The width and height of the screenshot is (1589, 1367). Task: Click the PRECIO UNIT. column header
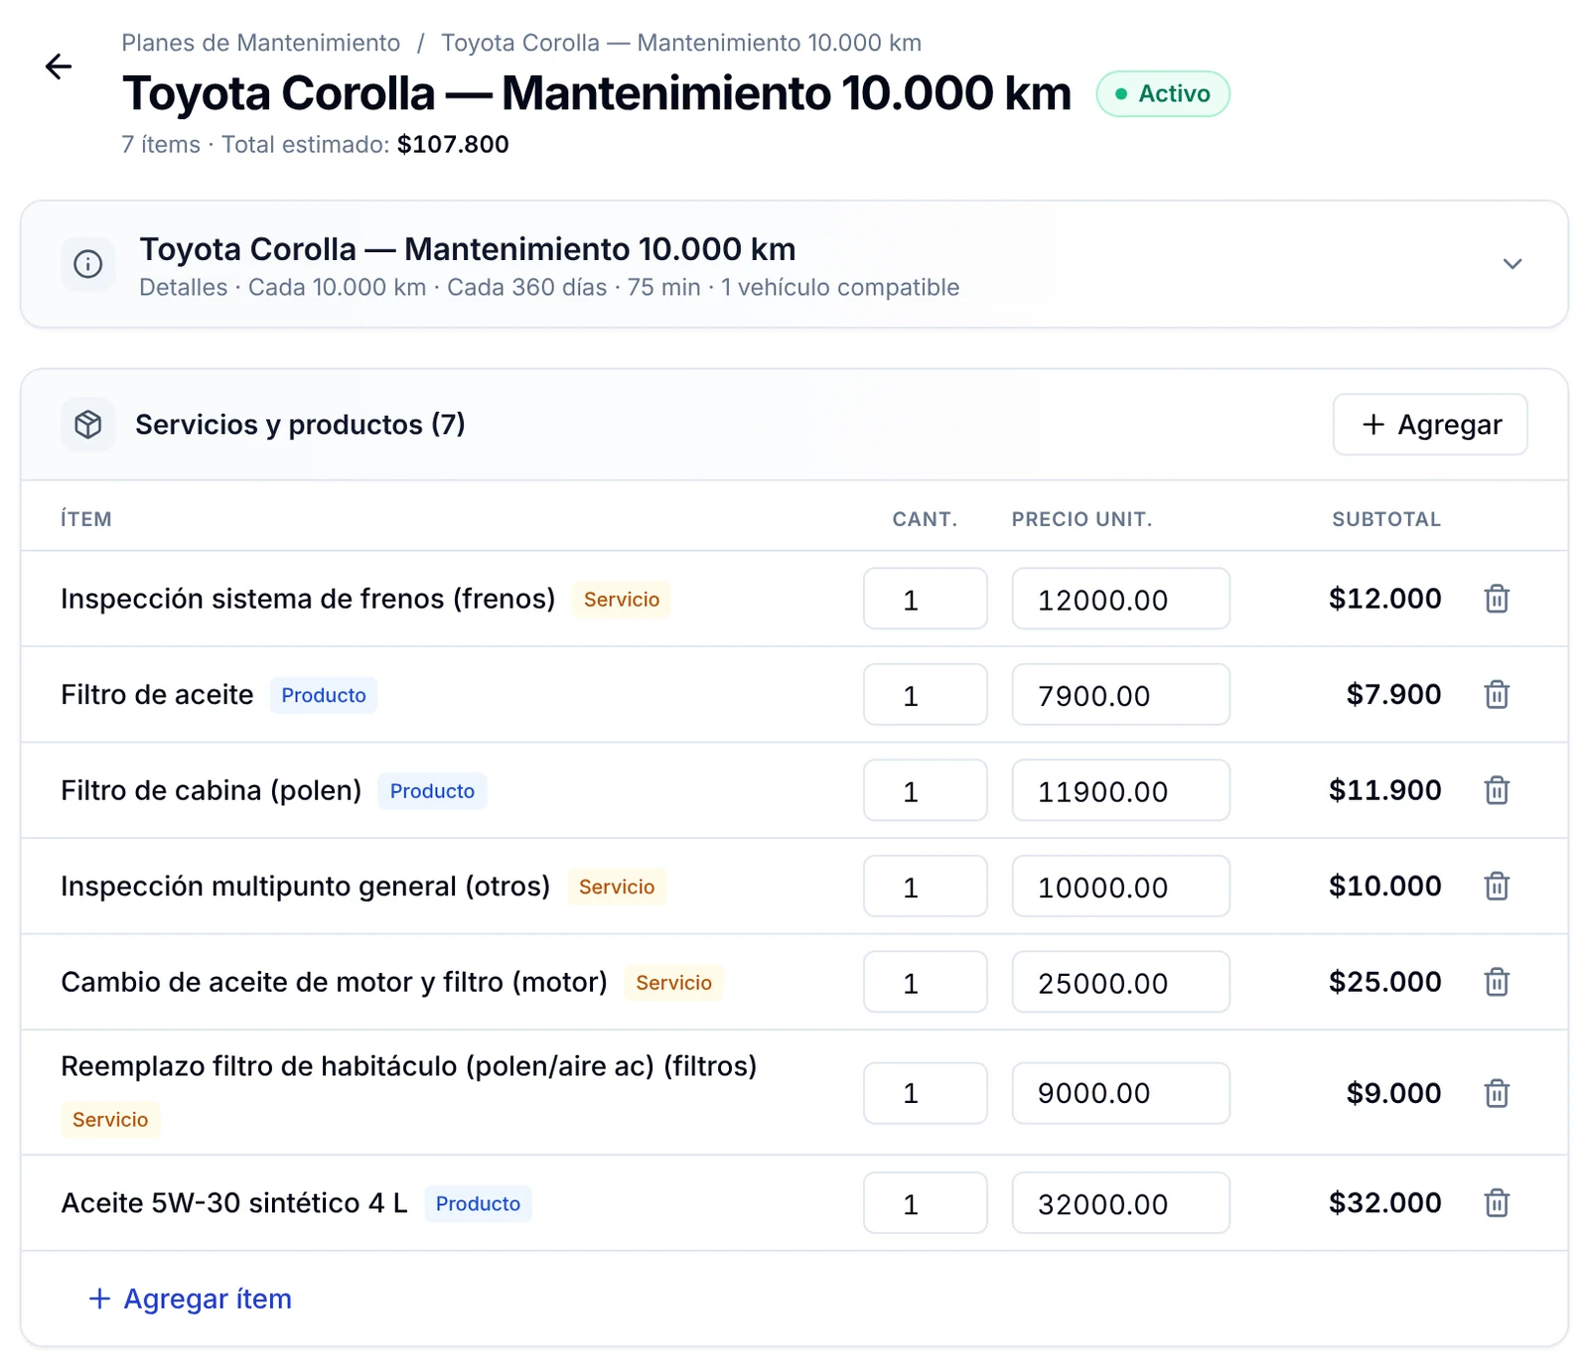pyautogui.click(x=1082, y=519)
